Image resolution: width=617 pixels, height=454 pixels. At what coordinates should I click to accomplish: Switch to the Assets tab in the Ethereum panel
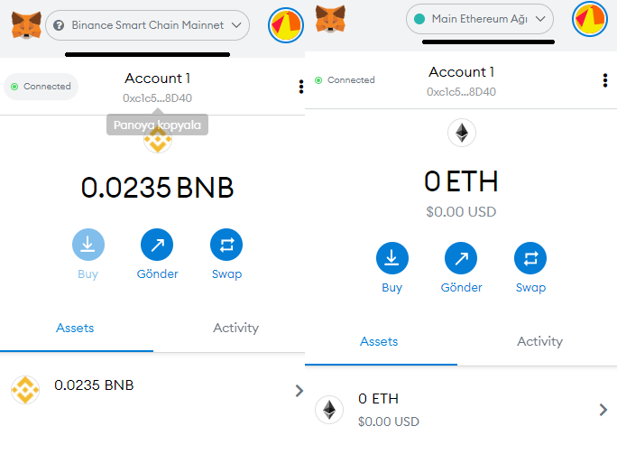(380, 341)
